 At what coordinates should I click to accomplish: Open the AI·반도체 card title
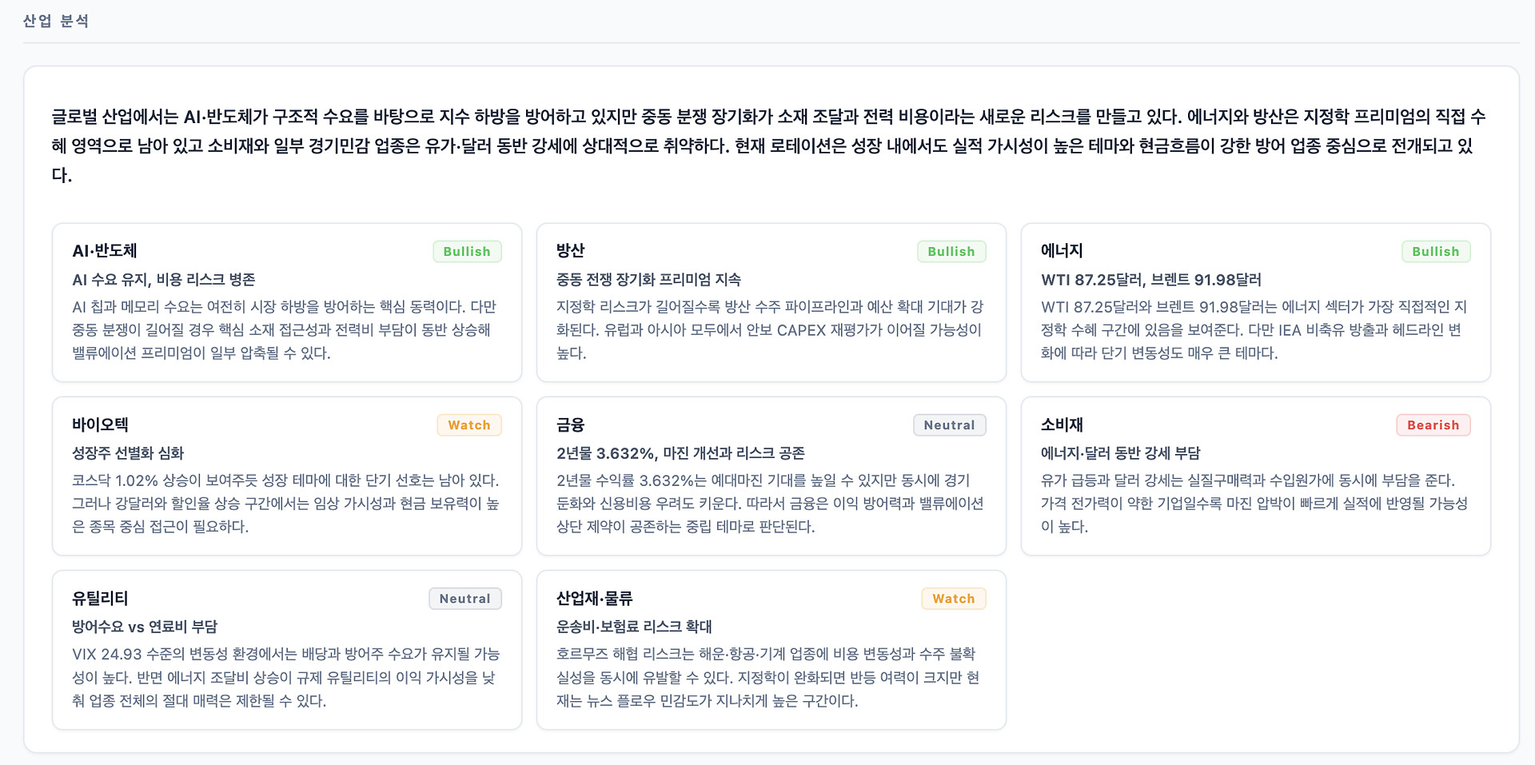click(105, 251)
